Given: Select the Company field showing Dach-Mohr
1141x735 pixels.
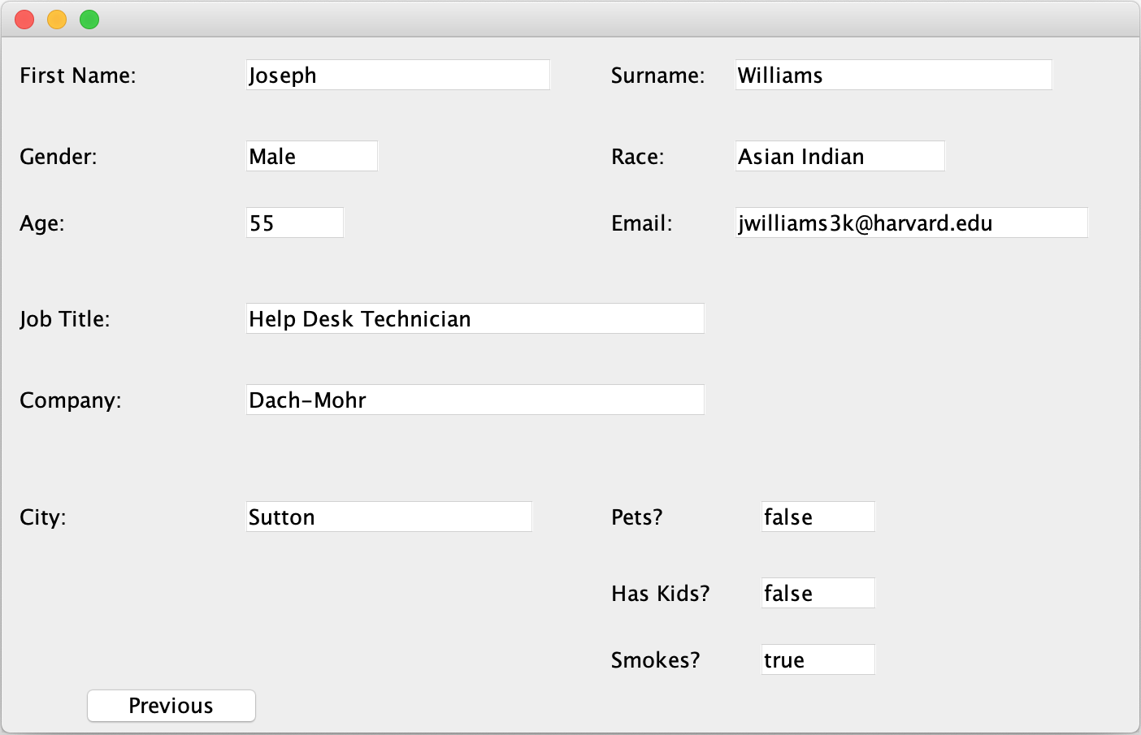Looking at the screenshot, I should tap(475, 399).
